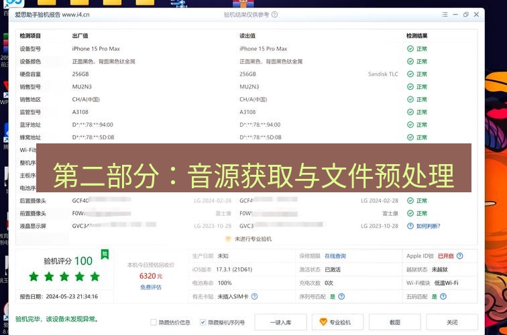Click the 越狱状态 未越狱 value

click(x=439, y=269)
